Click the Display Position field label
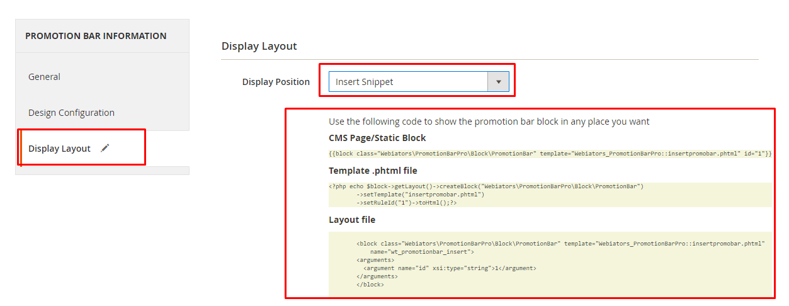 276,82
